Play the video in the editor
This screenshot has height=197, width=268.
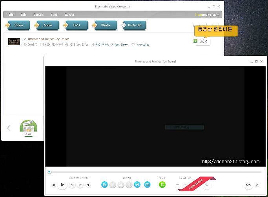tap(62, 185)
